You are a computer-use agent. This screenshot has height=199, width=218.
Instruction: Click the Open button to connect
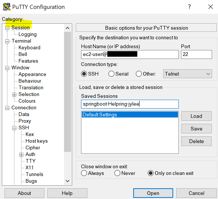[x=153, y=193]
